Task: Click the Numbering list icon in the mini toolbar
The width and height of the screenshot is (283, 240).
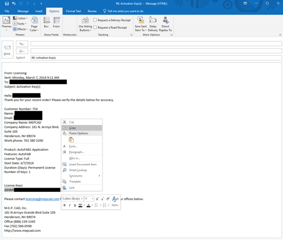Action: [x=104, y=205]
